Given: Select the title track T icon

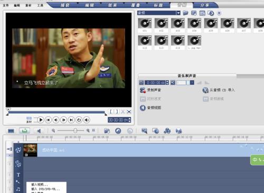Looking at the screenshot, I should pyautogui.click(x=18, y=174).
